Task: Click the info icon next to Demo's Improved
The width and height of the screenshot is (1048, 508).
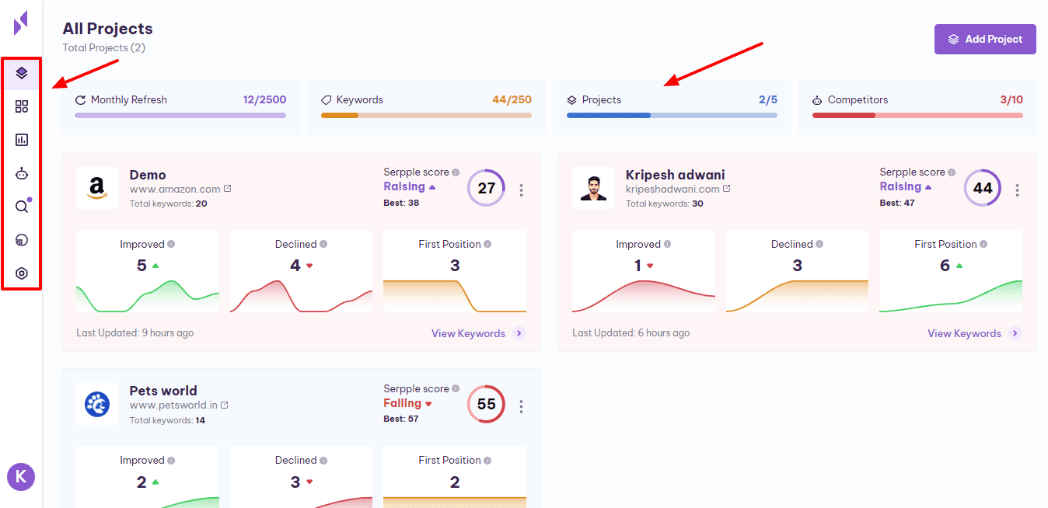Action: [171, 244]
